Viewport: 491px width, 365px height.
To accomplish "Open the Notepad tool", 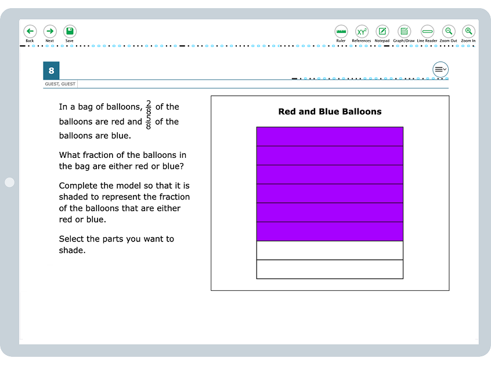I will click(x=382, y=31).
